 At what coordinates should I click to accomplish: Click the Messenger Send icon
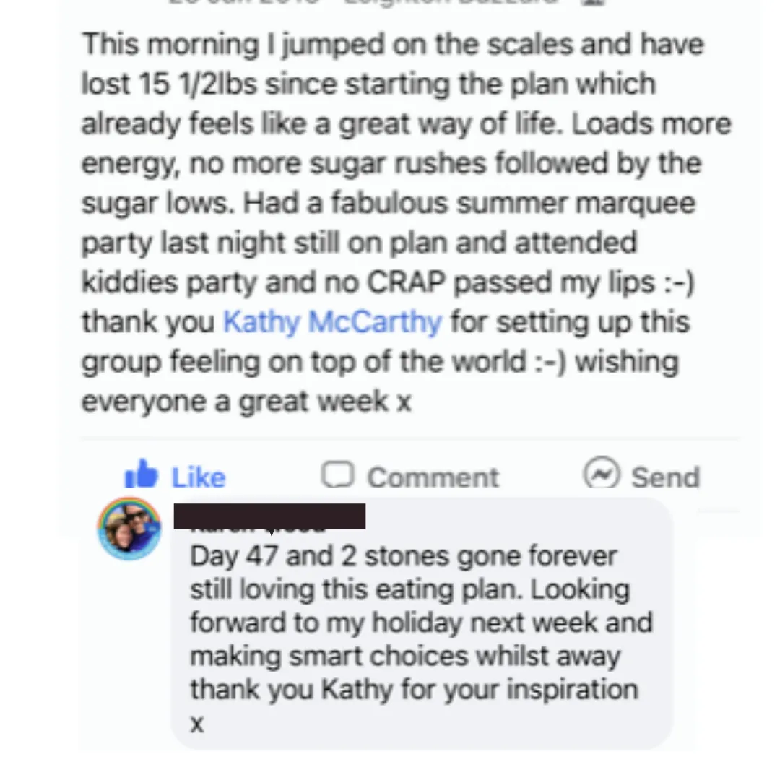(602, 474)
